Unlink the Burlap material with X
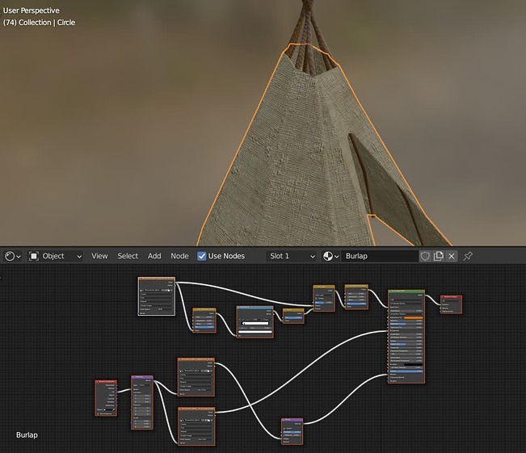This screenshot has width=526, height=453. [452, 256]
